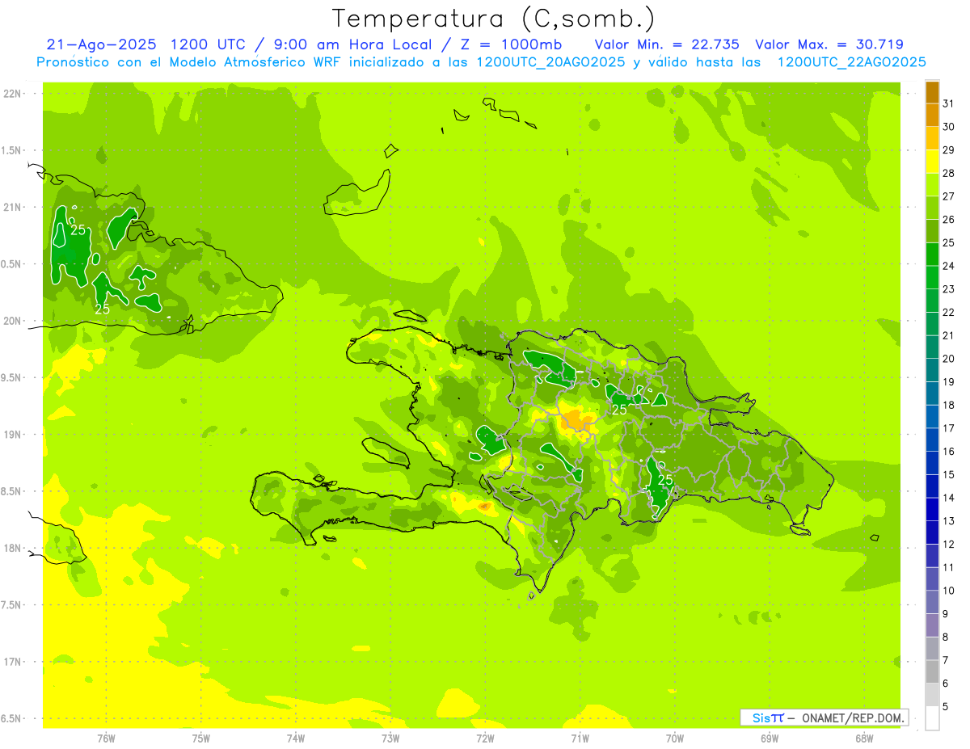The image size is (970, 749).
Task: Click the 15 label on color scale
Action: (x=948, y=474)
